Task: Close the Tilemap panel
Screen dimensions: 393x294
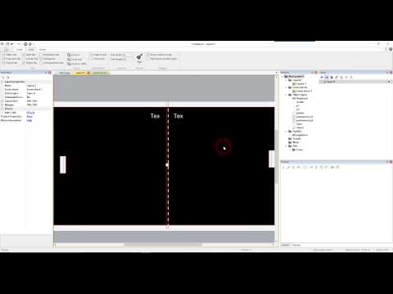Action: [x=391, y=162]
